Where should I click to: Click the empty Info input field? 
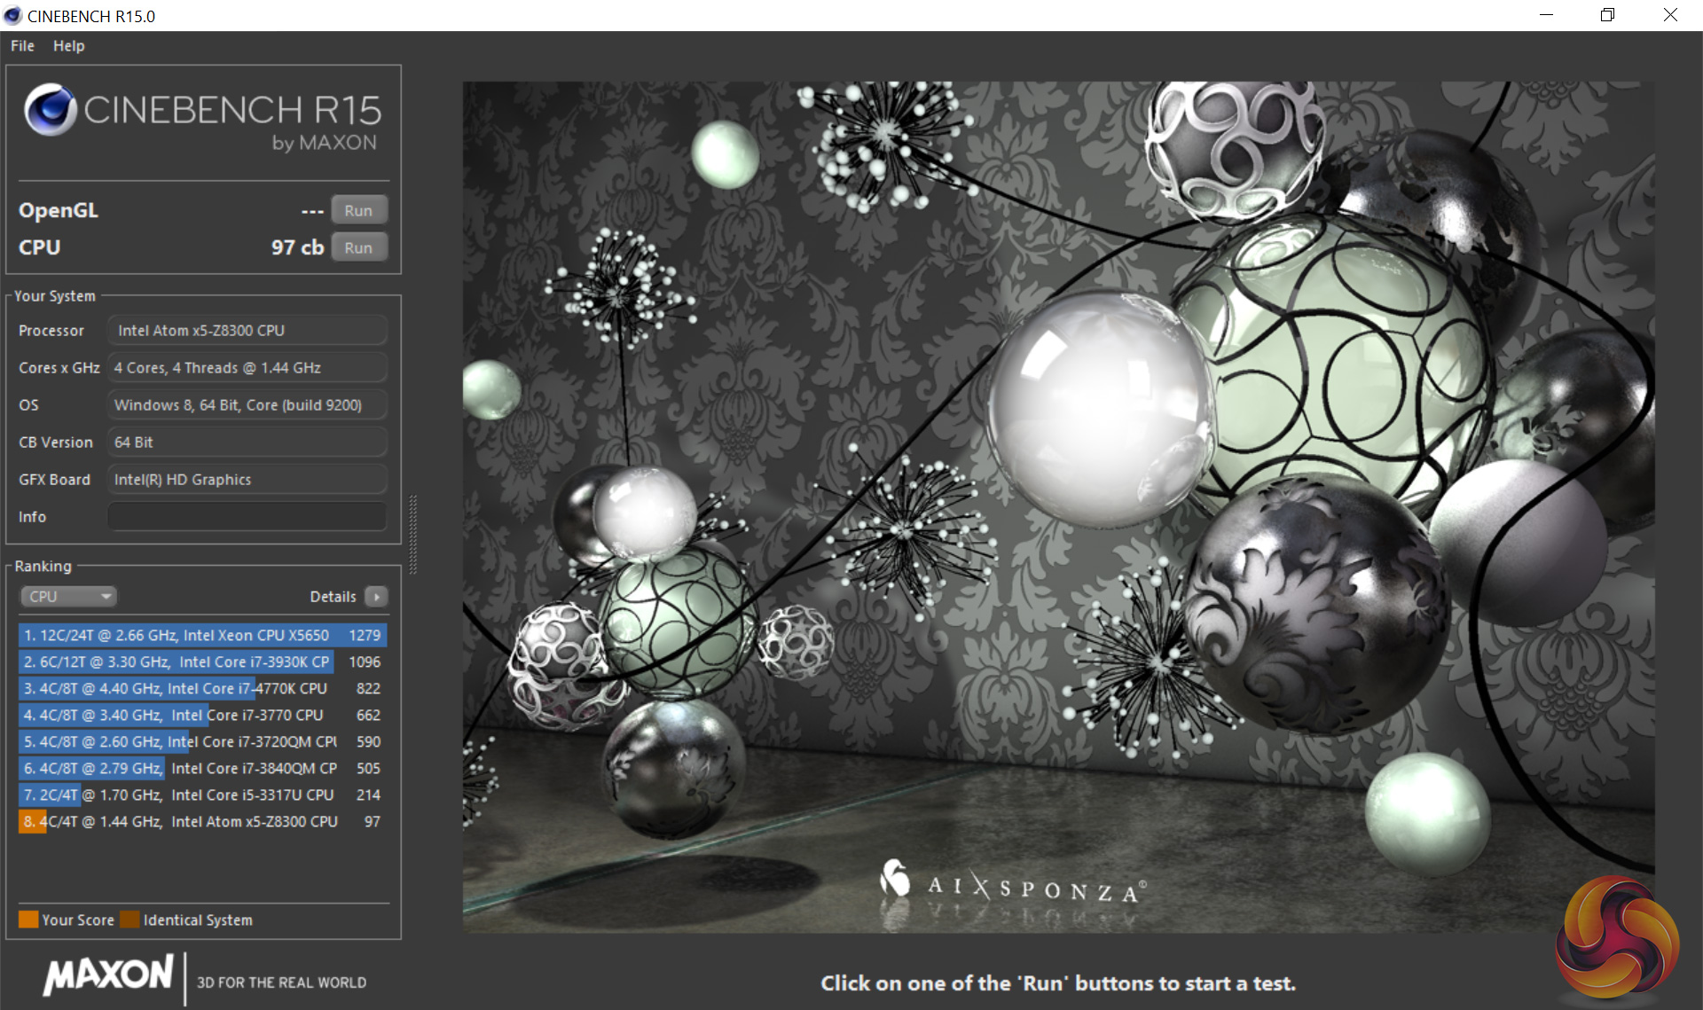coord(247,516)
